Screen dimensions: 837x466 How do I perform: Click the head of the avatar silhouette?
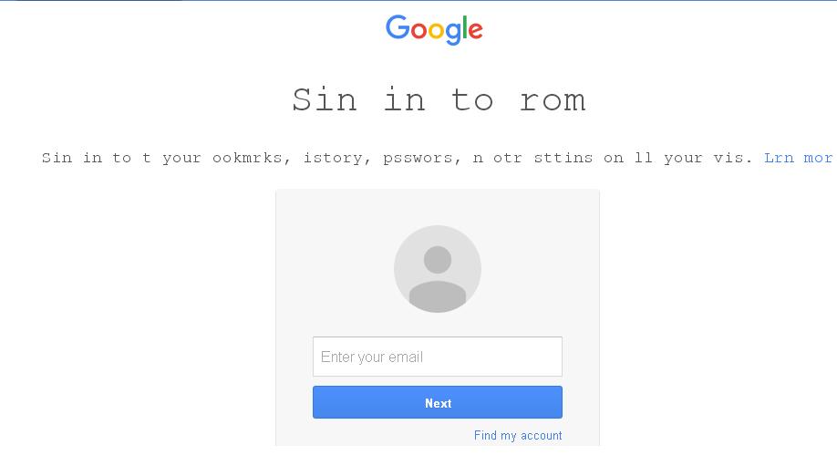click(438, 260)
